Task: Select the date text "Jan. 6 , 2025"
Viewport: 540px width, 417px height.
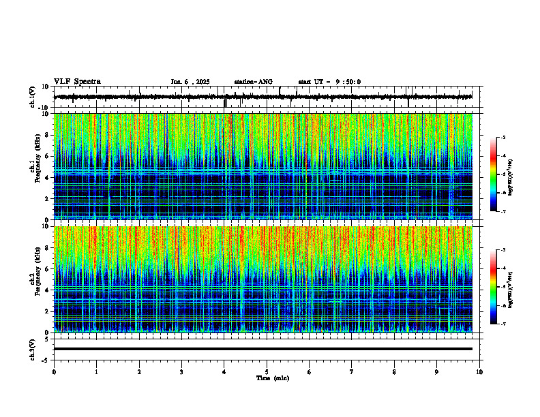Action: [x=190, y=82]
